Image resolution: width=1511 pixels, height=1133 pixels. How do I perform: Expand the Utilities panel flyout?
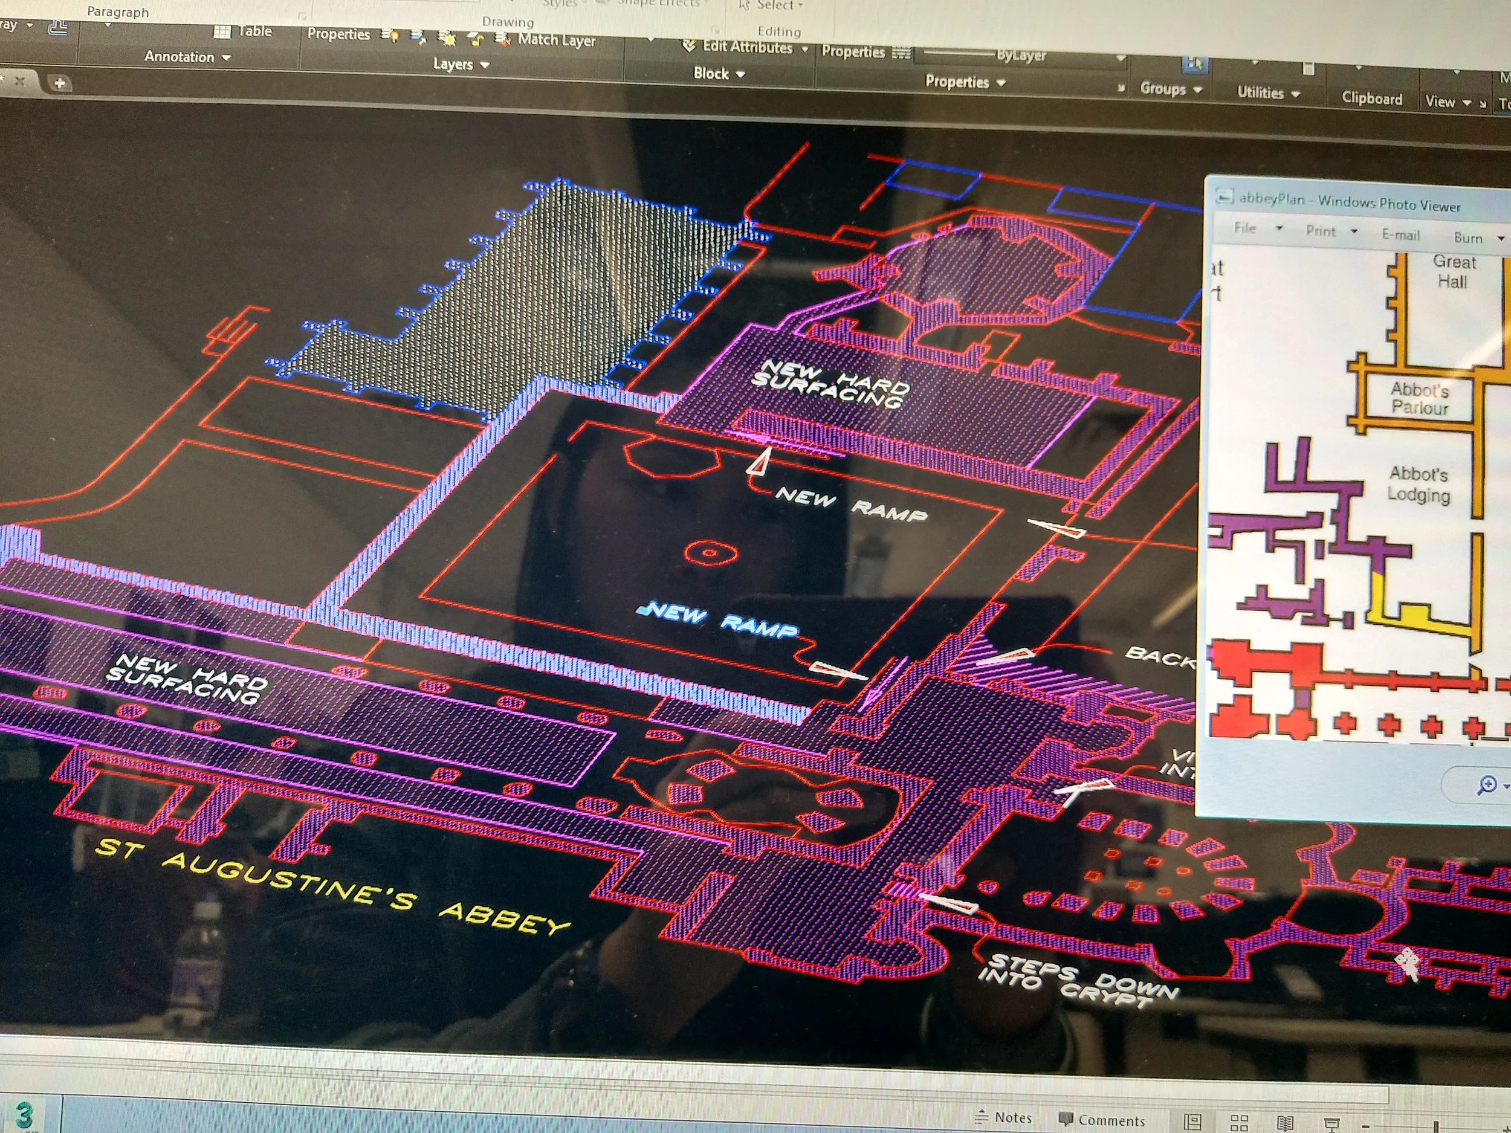1269,93
